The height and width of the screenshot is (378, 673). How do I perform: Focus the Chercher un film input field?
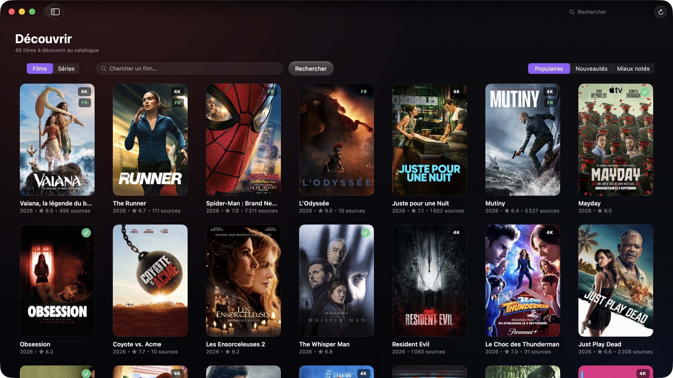click(x=190, y=69)
